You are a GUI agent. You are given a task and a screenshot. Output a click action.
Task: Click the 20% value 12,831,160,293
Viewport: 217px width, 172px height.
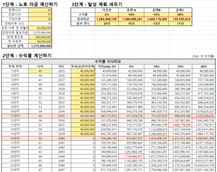coord(204,170)
